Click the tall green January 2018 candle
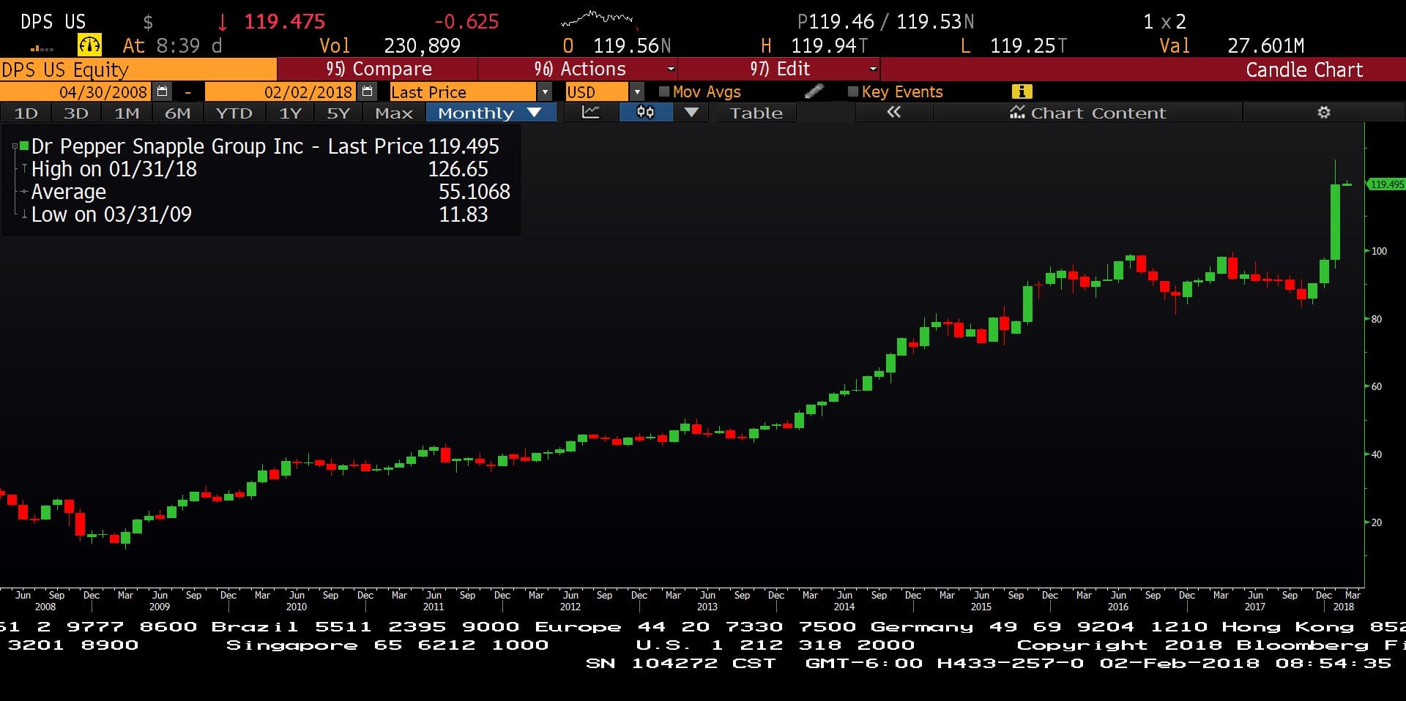The width and height of the screenshot is (1406, 701). (1335, 221)
